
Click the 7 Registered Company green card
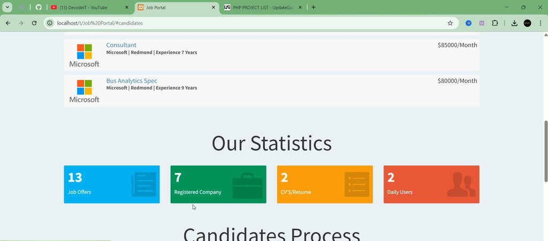tap(218, 184)
